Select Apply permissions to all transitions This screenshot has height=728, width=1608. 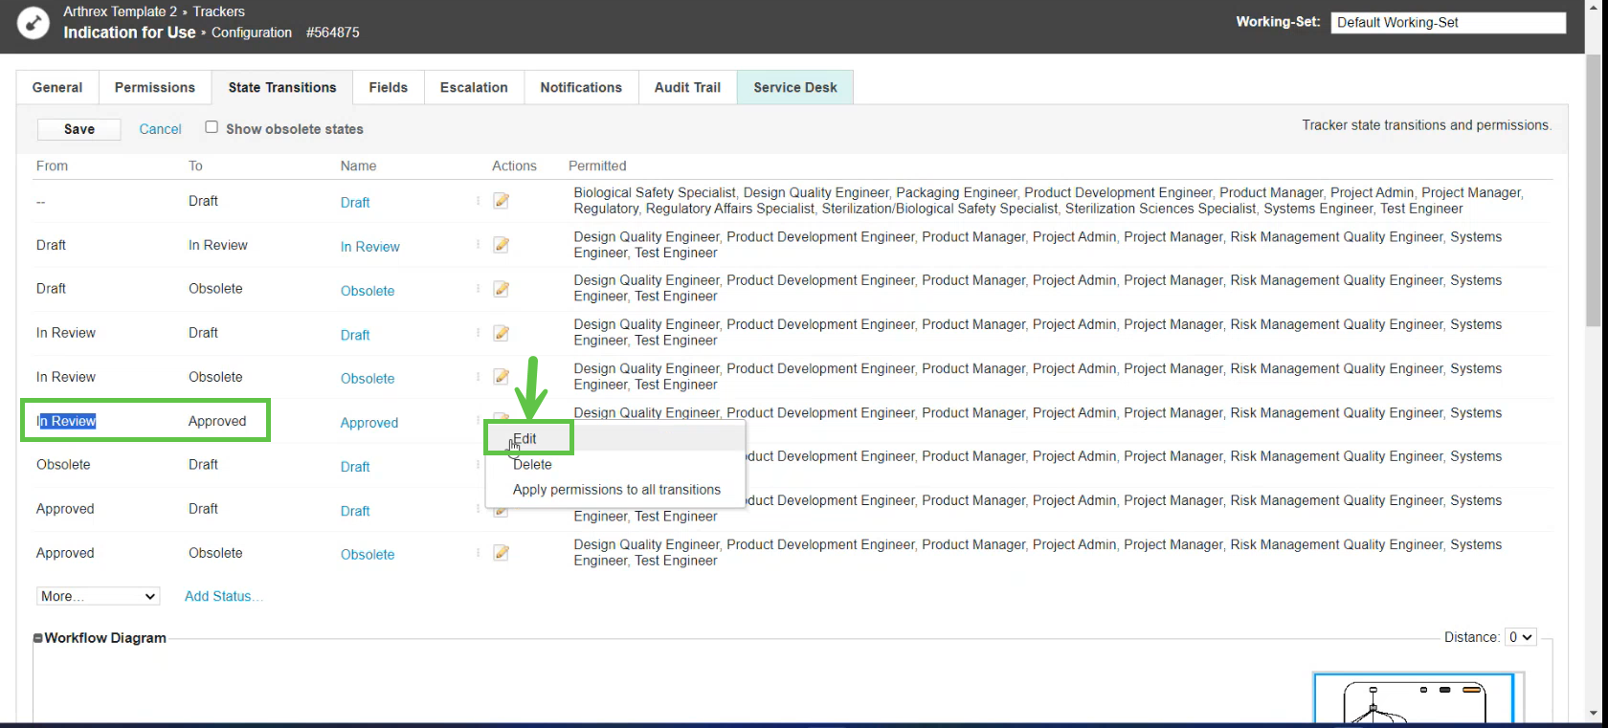pyautogui.click(x=616, y=490)
